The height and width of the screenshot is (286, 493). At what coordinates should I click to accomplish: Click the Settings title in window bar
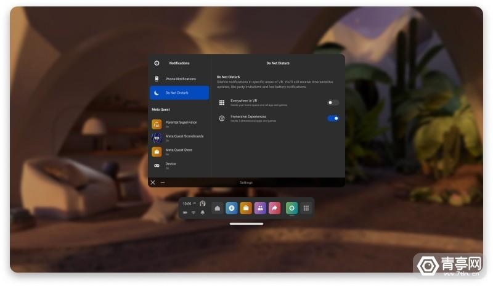pos(246,182)
